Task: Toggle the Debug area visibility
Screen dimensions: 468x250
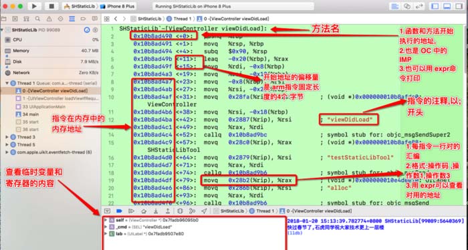Action: coord(447,6)
